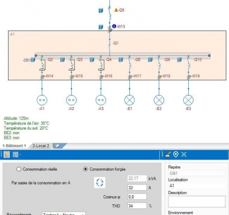The height and width of the screenshot is (215, 229).
Task: Click the pencil edit icon in blue toolbar
Action: click(x=167, y=155)
